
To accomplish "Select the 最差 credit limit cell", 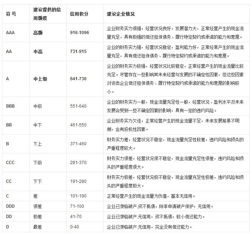I will 38,227.
